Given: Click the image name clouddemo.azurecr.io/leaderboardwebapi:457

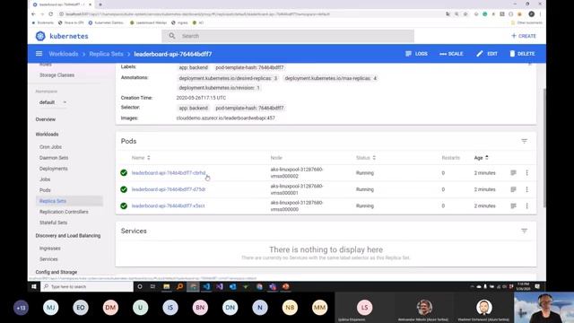Looking at the screenshot, I should tap(225, 118).
